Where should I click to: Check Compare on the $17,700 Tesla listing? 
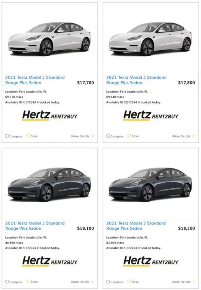pyautogui.click(x=7, y=136)
